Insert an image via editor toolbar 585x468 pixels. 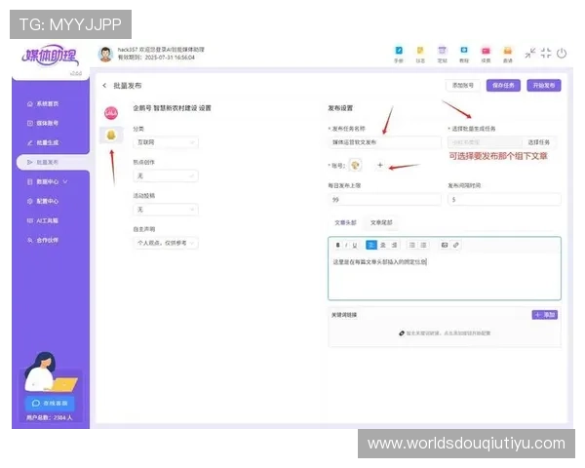click(x=445, y=245)
